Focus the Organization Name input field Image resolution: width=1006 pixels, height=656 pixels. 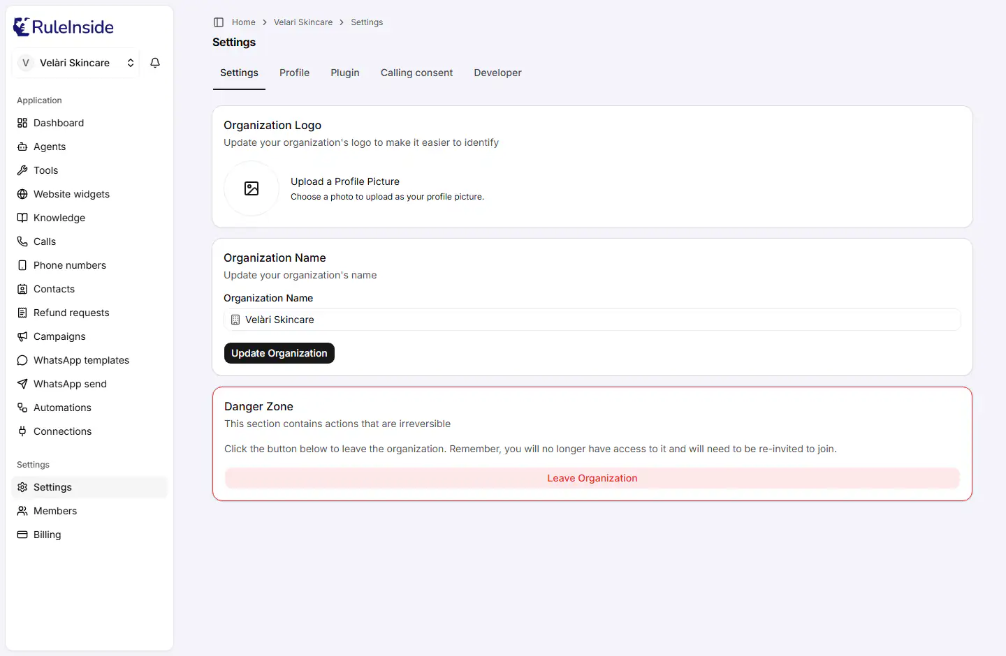point(592,320)
